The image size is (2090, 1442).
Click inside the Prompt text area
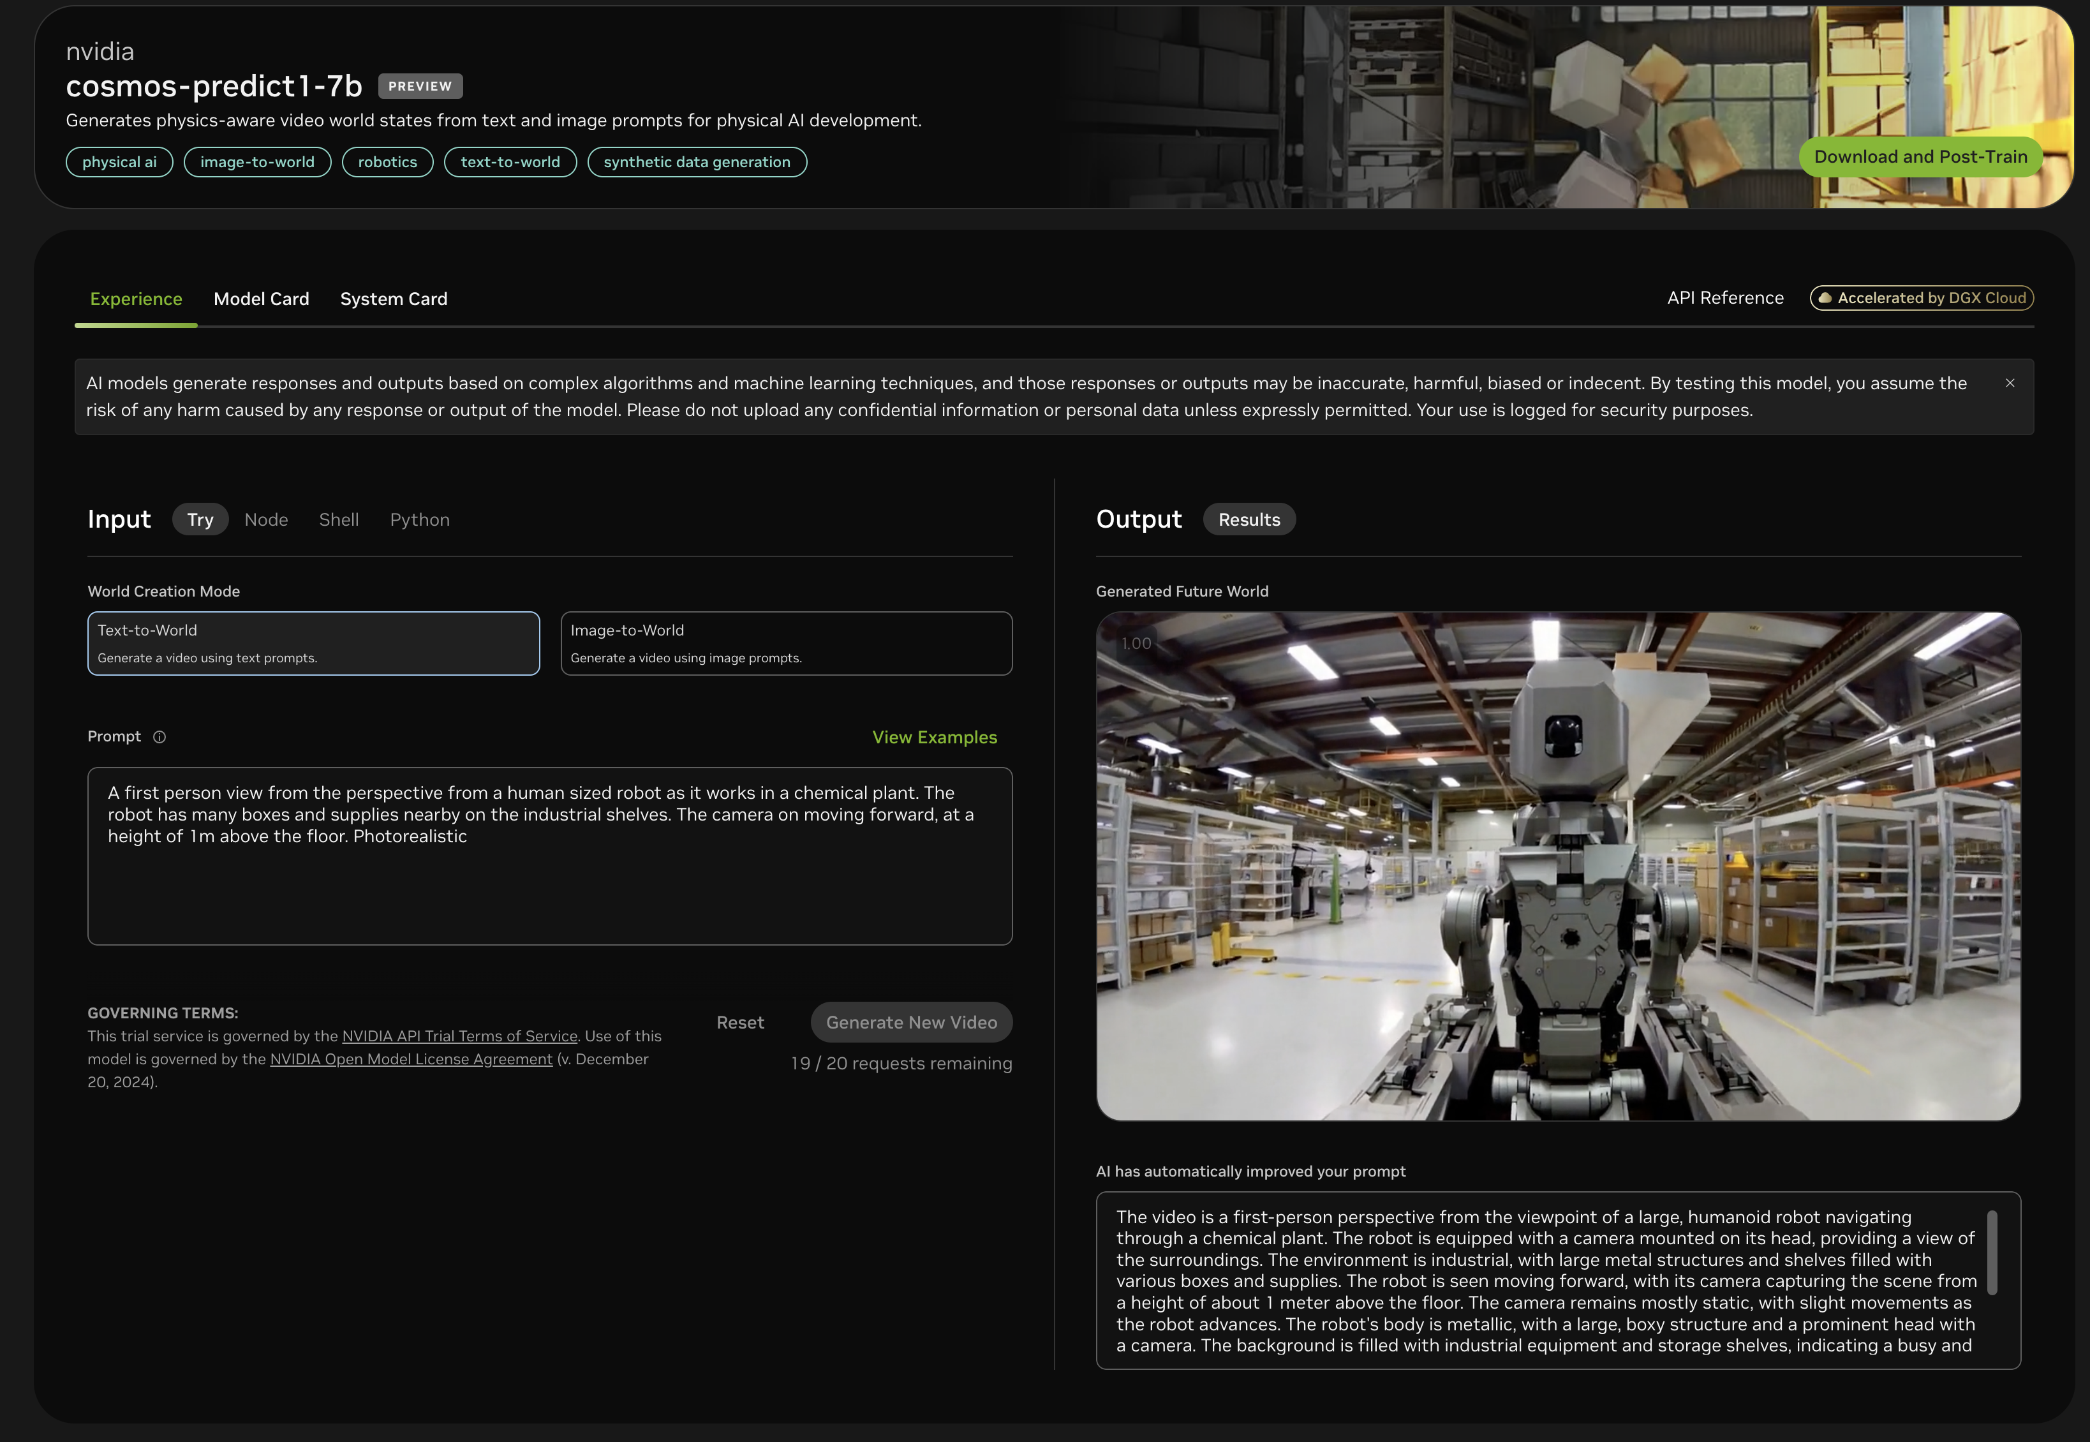(550, 856)
